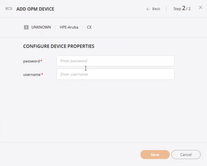The height and width of the screenshot is (166, 207).
Task: Click the Configure Device Properties heading
Action: 59,46
